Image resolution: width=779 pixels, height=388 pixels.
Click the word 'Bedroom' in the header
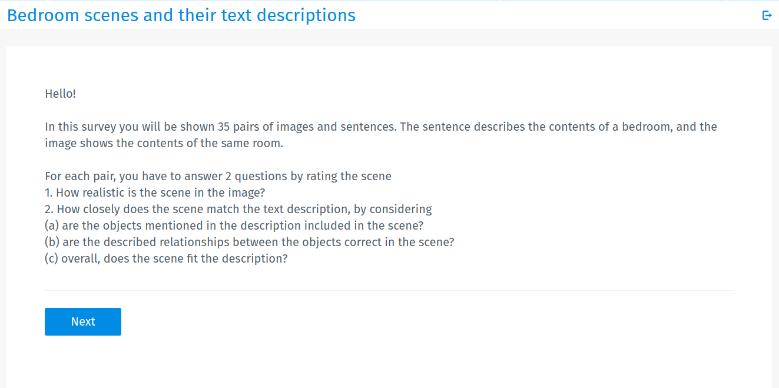pos(43,15)
